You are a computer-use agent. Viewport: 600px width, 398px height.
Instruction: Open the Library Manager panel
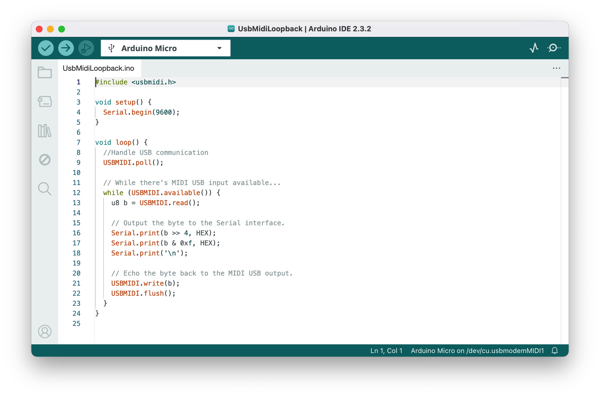coord(45,131)
